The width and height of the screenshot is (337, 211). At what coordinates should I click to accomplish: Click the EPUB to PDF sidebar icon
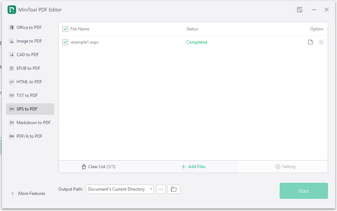click(12, 68)
